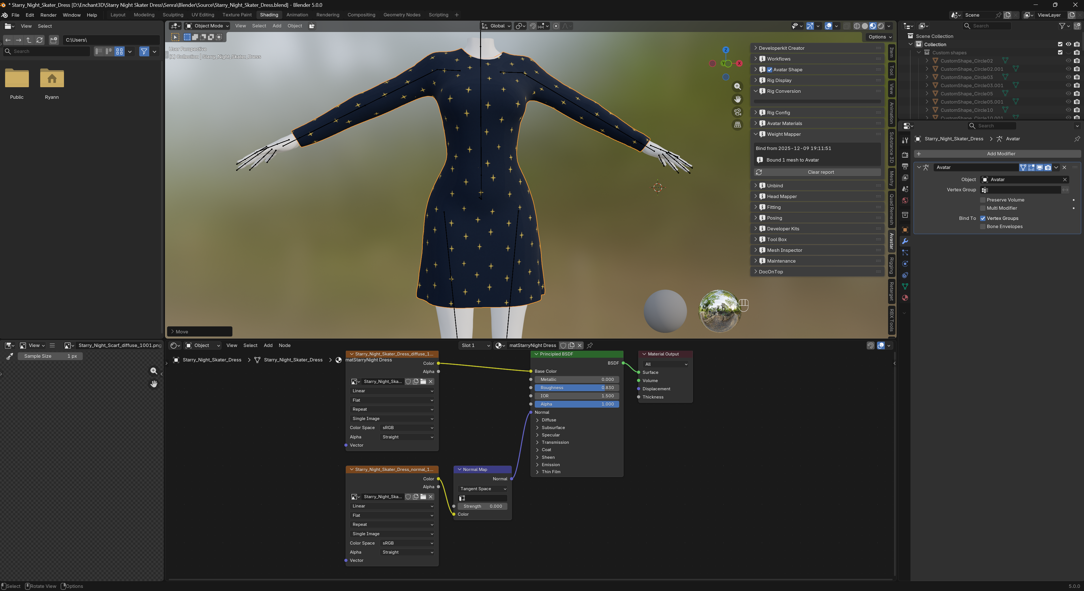This screenshot has width=1084, height=591.
Task: Open the Tangent Space dropdown
Action: point(482,489)
